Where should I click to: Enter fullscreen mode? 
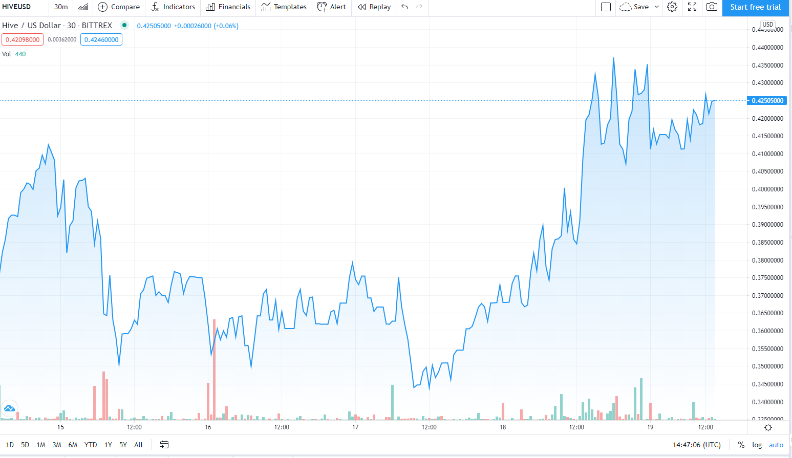click(x=692, y=7)
